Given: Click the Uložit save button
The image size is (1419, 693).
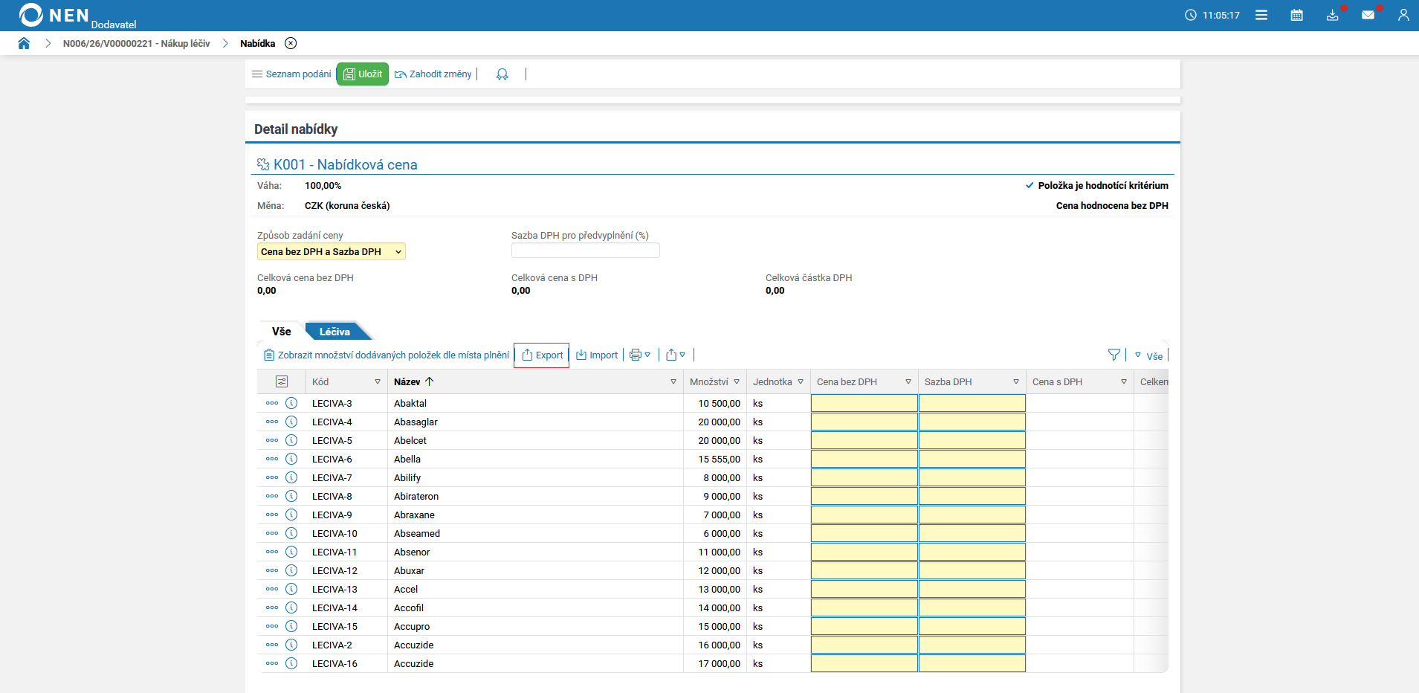Looking at the screenshot, I should pos(363,74).
